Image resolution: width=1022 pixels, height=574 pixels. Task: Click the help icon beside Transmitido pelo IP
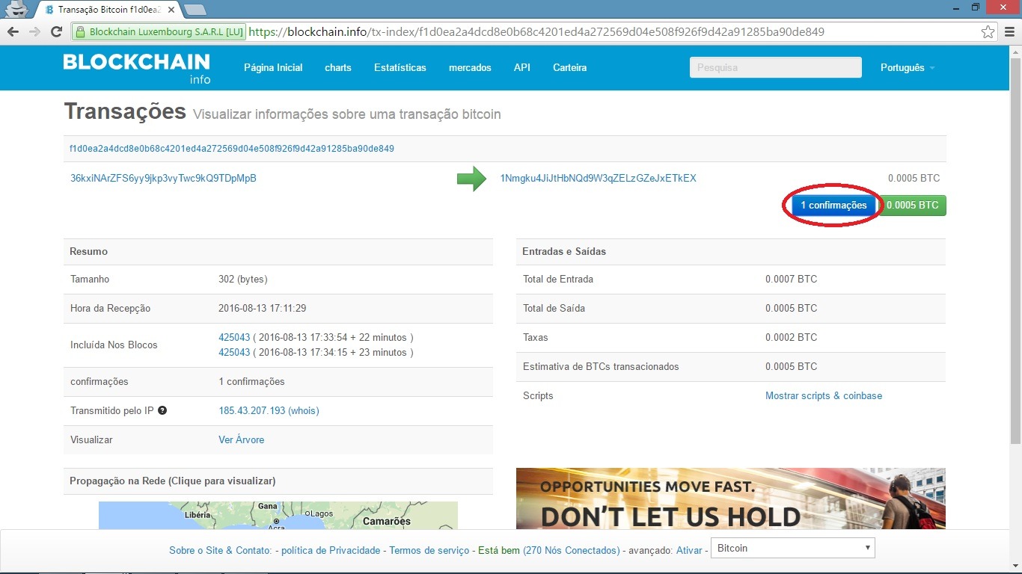pyautogui.click(x=162, y=410)
